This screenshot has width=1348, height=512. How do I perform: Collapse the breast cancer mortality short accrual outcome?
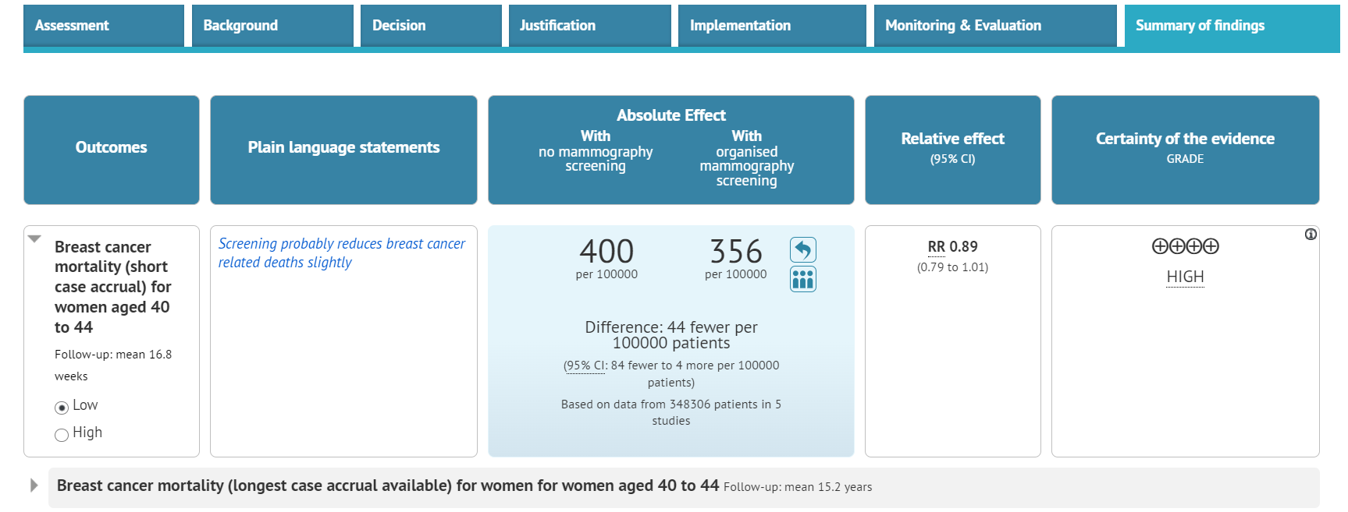33,238
